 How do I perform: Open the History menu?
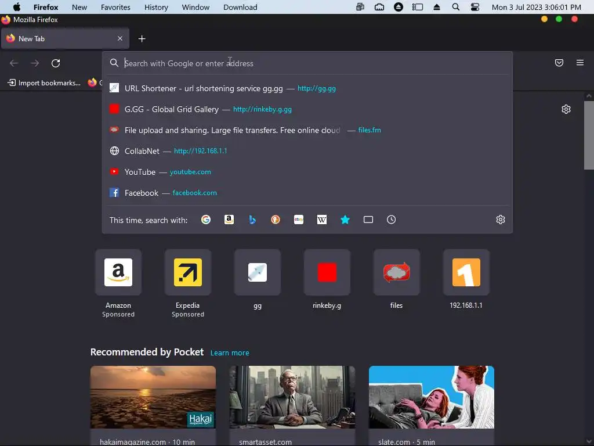156,7
